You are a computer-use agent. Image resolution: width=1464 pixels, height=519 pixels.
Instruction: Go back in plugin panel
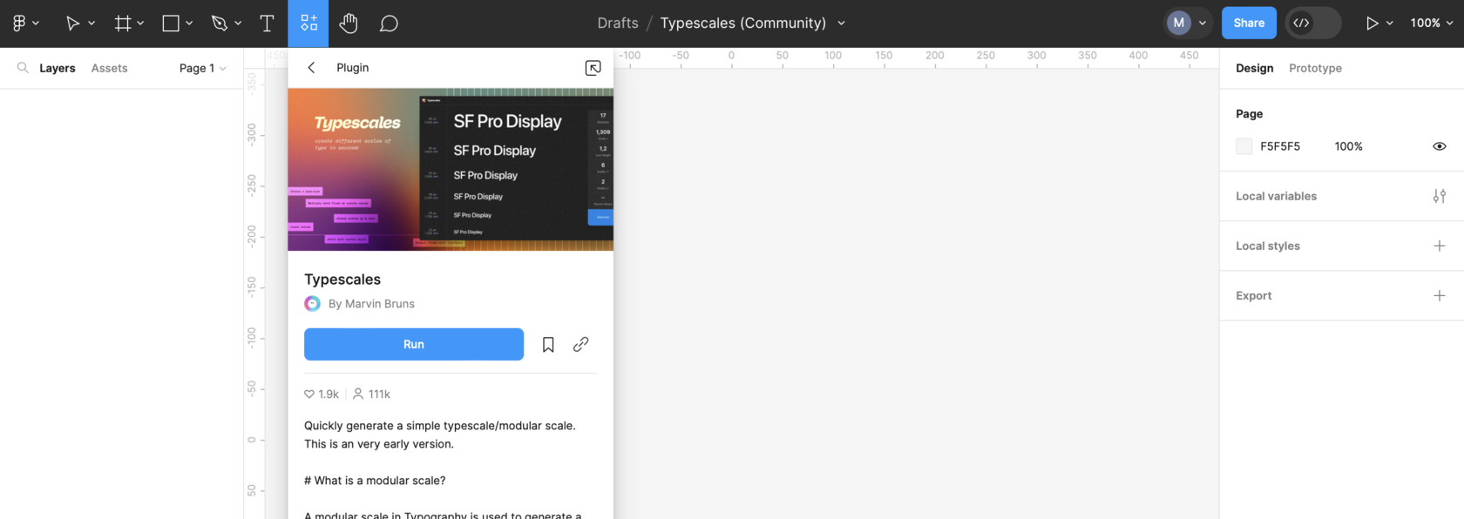click(x=311, y=68)
